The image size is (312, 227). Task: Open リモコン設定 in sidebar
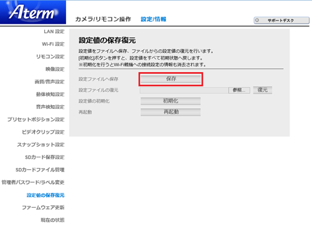click(50, 57)
